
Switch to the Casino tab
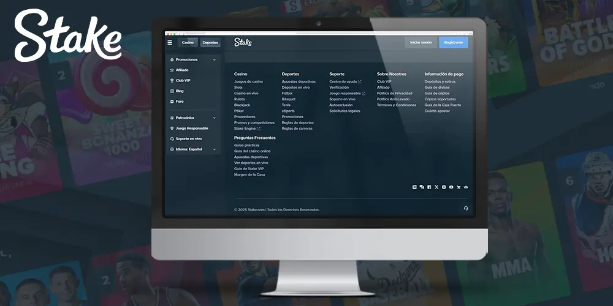click(188, 43)
